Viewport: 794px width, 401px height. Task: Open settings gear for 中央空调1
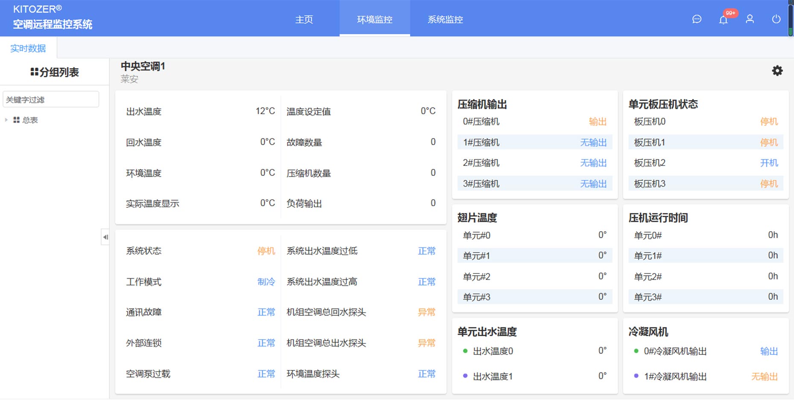click(777, 71)
